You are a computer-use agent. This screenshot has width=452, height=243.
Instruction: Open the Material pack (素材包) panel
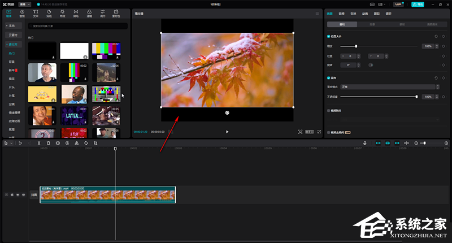point(116,13)
